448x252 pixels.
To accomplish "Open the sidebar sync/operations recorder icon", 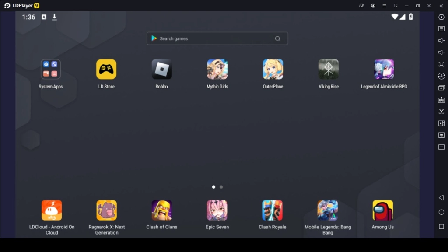I will pyautogui.click(x=441, y=76).
